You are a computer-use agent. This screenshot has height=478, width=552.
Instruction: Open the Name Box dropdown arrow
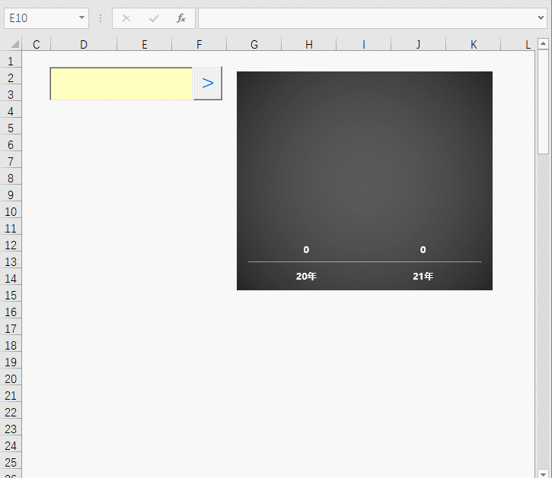81,17
